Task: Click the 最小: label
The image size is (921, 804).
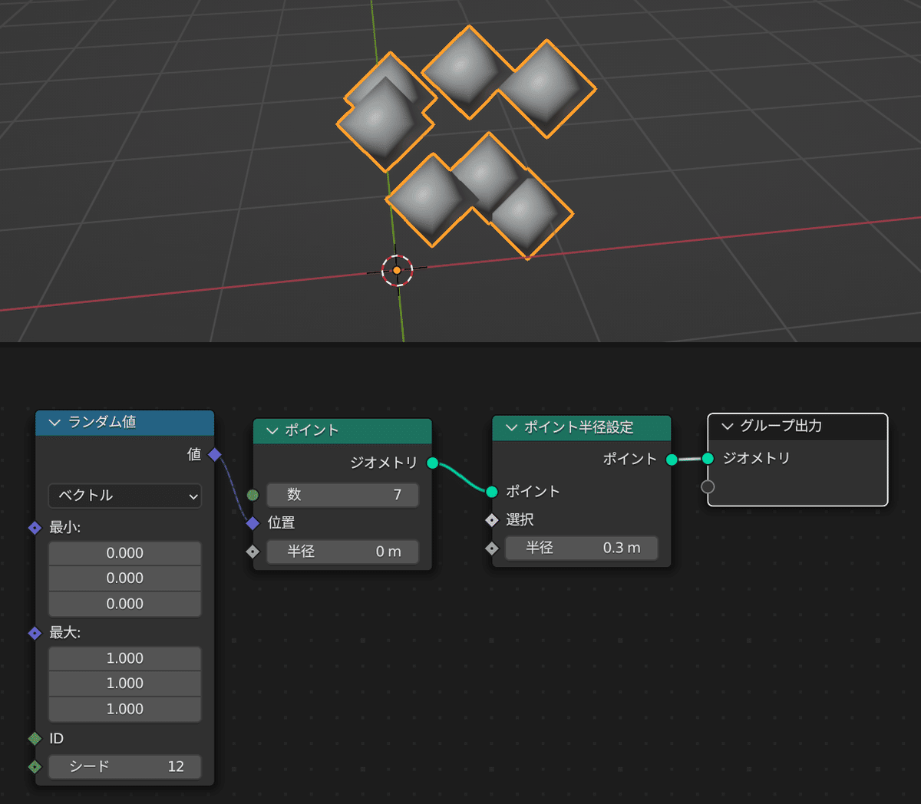Action: pyautogui.click(x=65, y=528)
